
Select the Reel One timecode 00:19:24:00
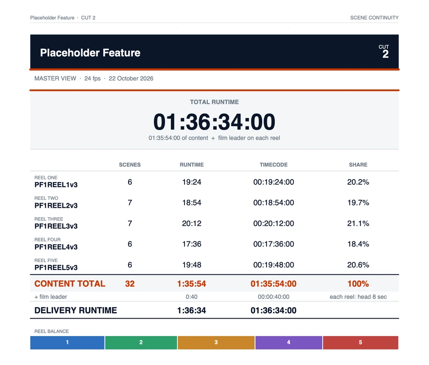[273, 182]
